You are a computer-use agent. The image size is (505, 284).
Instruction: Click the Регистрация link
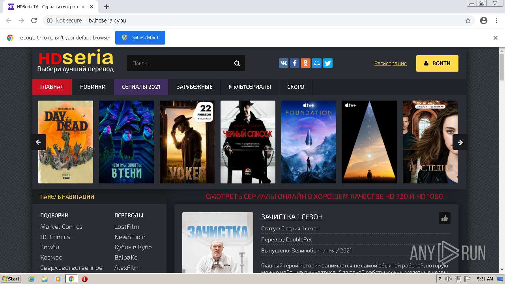[x=391, y=63]
